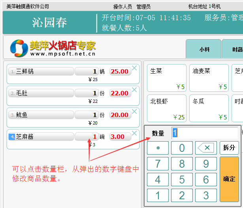Confirm quantity with the 确定 button
This screenshot has width=243, height=208.
(229, 179)
